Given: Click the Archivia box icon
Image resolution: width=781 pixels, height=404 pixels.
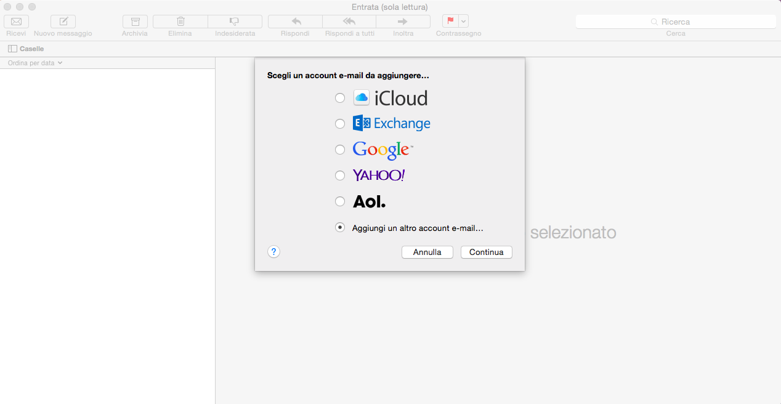Looking at the screenshot, I should [135, 22].
